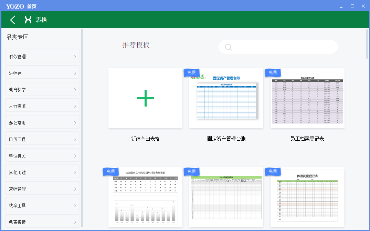Click the 固定资产管理台账 template title

[x=226, y=139]
